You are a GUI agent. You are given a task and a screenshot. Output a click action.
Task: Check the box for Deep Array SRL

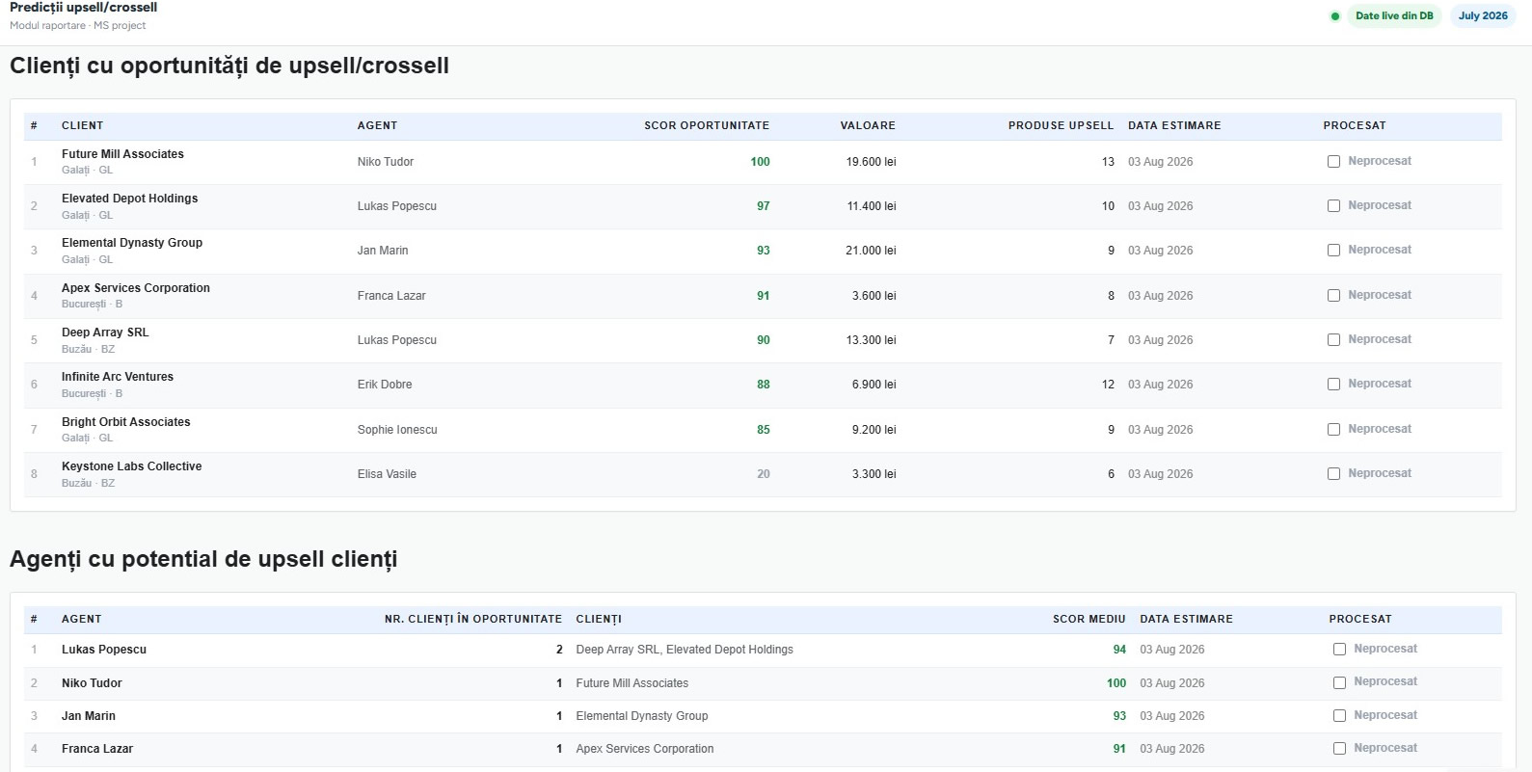(x=1333, y=340)
